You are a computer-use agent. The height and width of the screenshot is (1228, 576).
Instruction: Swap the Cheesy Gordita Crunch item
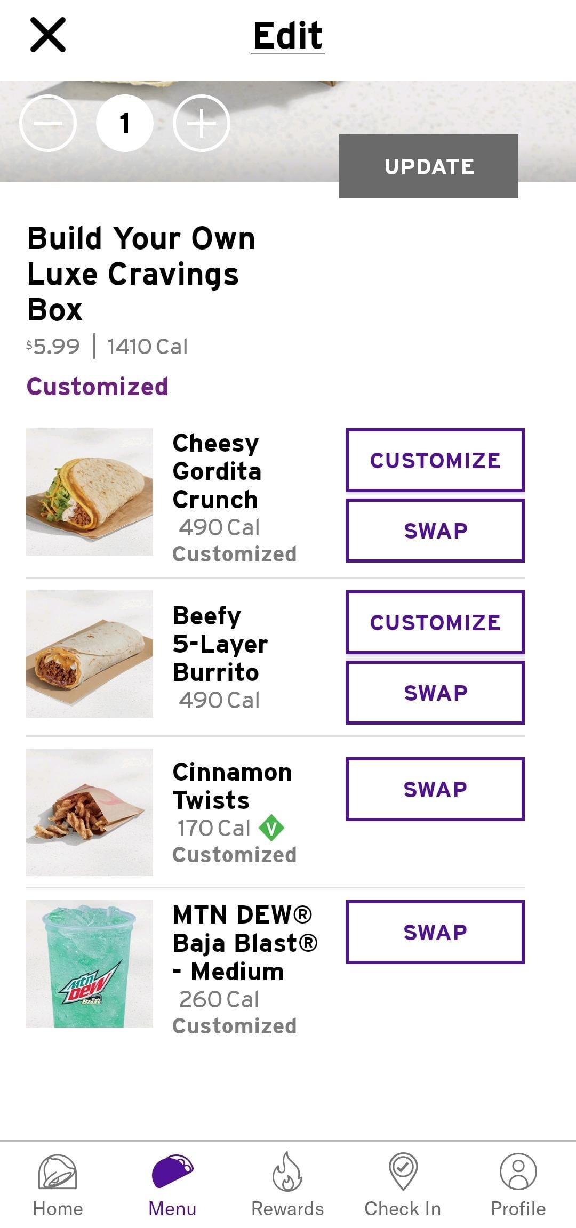(x=435, y=531)
